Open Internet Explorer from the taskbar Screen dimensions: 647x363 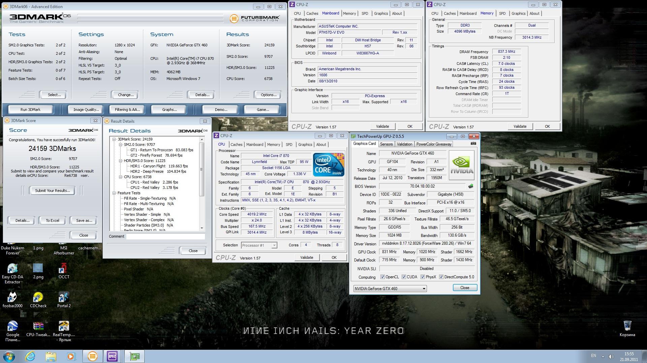30,356
